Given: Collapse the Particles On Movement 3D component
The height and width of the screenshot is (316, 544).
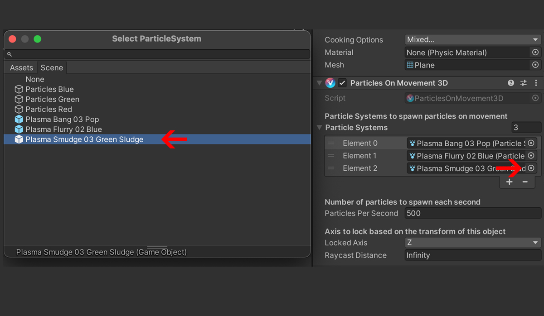Looking at the screenshot, I should coord(320,83).
